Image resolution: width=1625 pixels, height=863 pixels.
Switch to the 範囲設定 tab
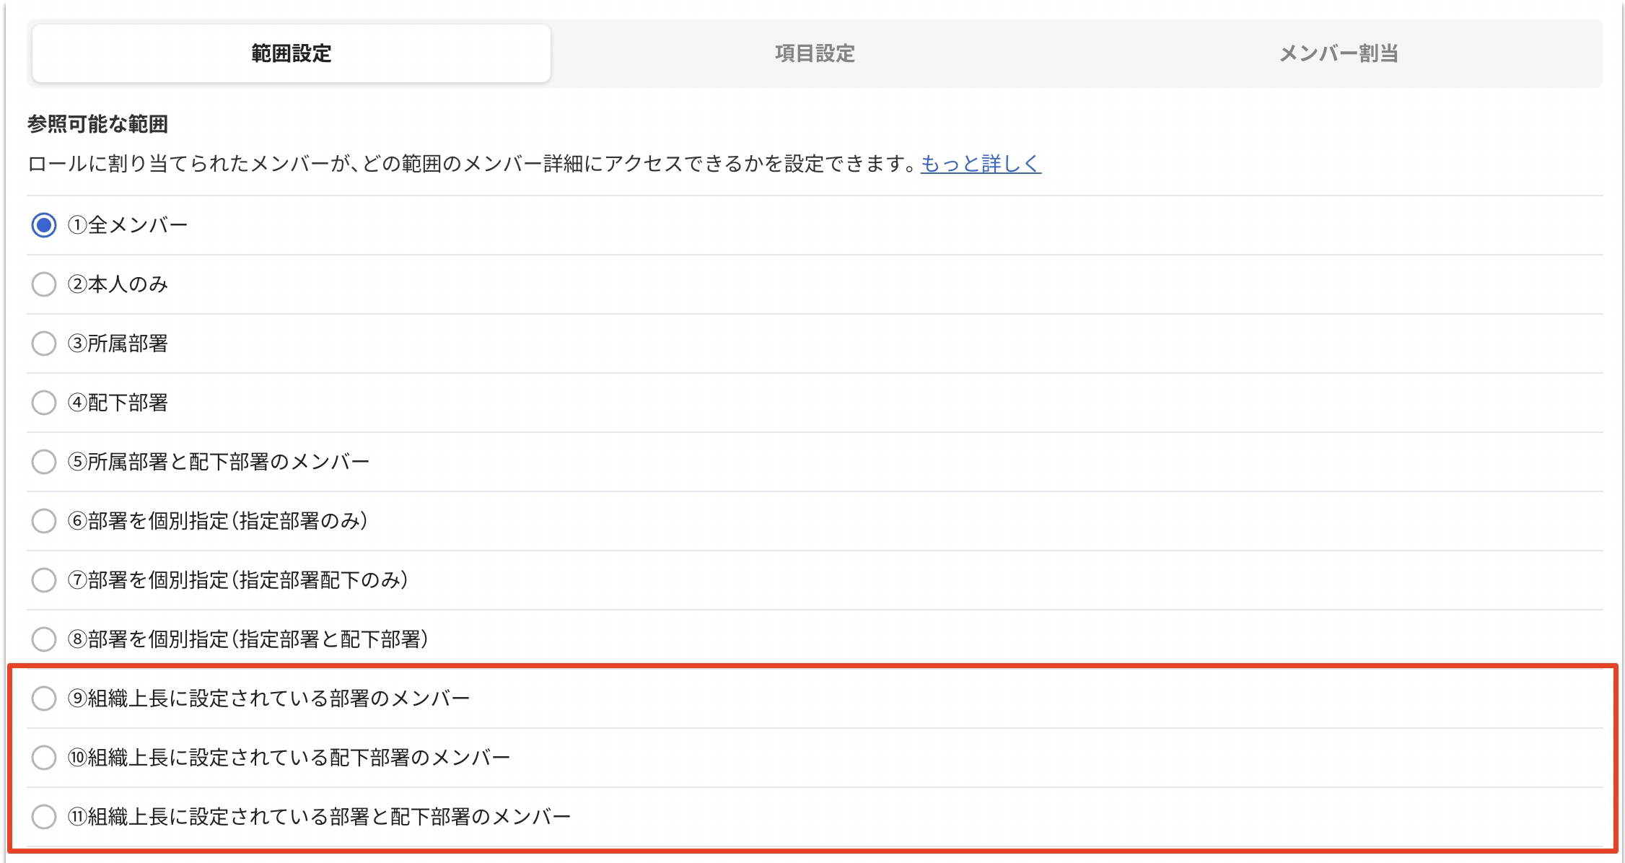point(292,53)
